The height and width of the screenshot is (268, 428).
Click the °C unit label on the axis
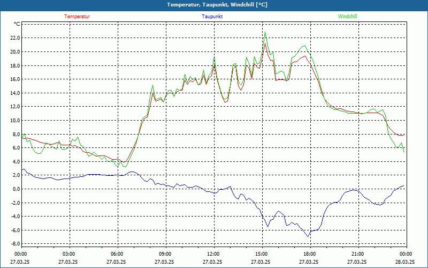pos(17,24)
